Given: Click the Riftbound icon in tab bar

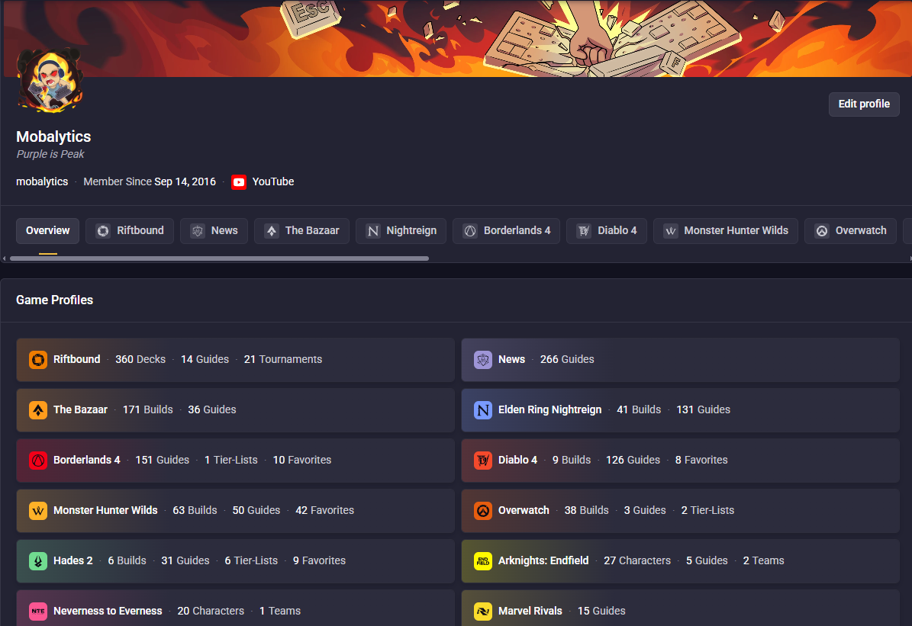Looking at the screenshot, I should pos(103,231).
